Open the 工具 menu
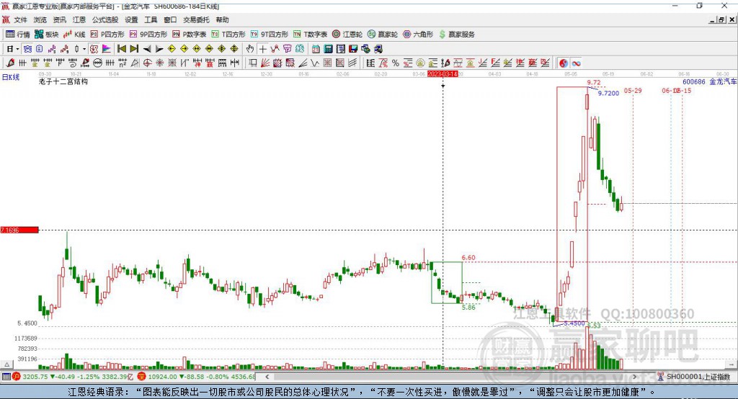 (151, 19)
